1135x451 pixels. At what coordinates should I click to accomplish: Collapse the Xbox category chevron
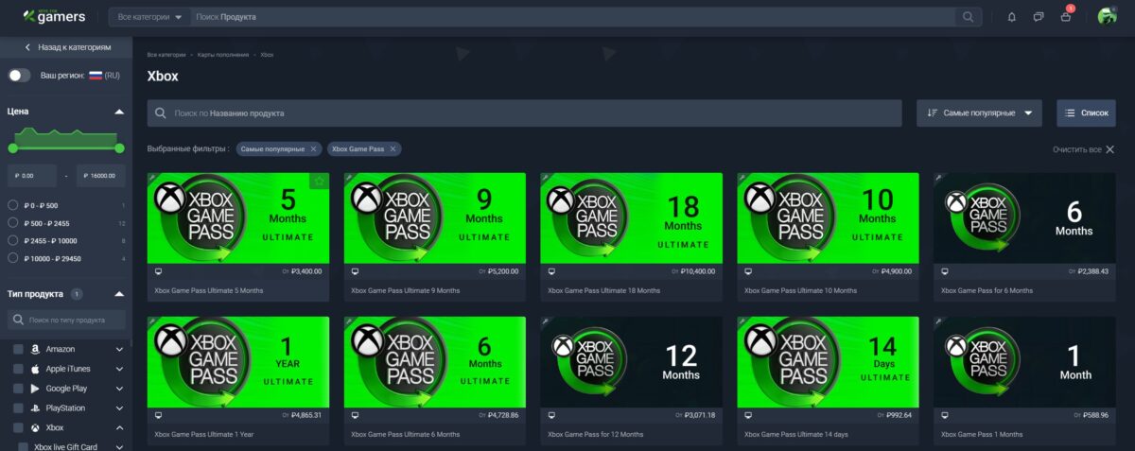pos(119,428)
